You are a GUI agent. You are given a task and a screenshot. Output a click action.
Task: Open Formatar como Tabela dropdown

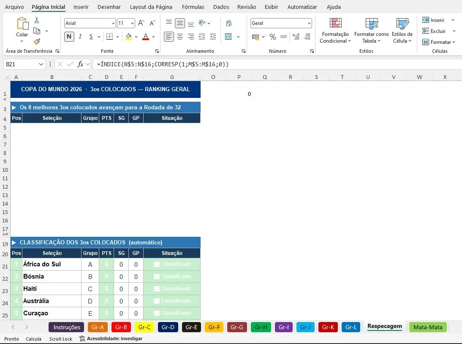pos(371,30)
